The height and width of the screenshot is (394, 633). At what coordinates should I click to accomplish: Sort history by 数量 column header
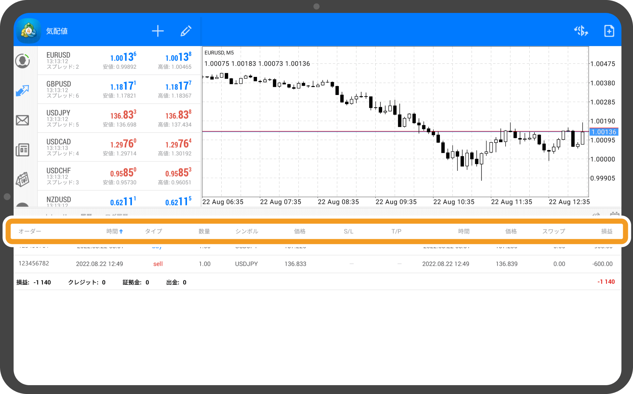tap(204, 231)
